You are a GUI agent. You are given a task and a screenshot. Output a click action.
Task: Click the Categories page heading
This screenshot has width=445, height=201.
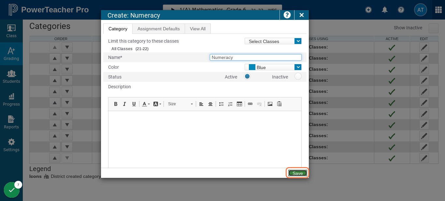pyautogui.click(x=50, y=26)
